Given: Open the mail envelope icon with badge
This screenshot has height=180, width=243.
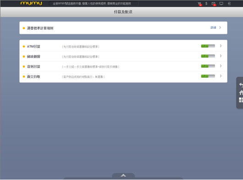Looking at the screenshot, I should (x=214, y=4).
